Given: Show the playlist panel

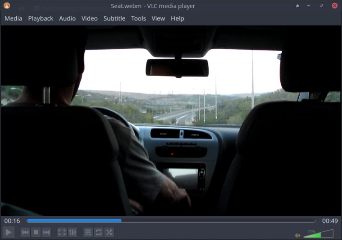Looking at the screenshot, I should pyautogui.click(x=88, y=232).
